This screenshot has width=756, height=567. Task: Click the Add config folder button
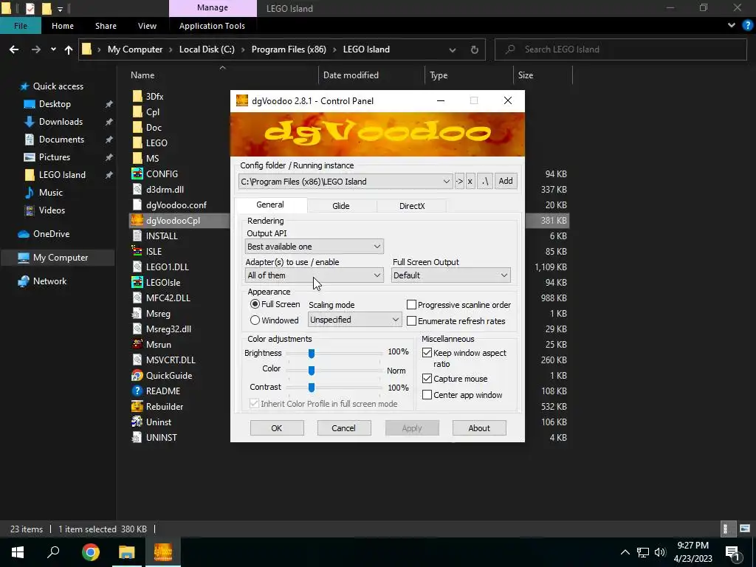coord(505,182)
